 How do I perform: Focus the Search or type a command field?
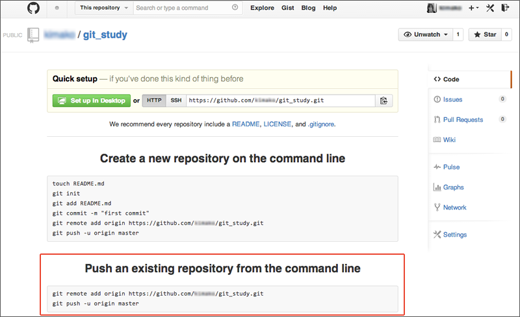point(182,8)
